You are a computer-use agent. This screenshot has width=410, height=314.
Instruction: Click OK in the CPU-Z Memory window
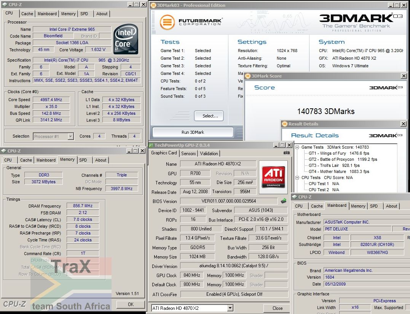pyautogui.click(x=131, y=304)
